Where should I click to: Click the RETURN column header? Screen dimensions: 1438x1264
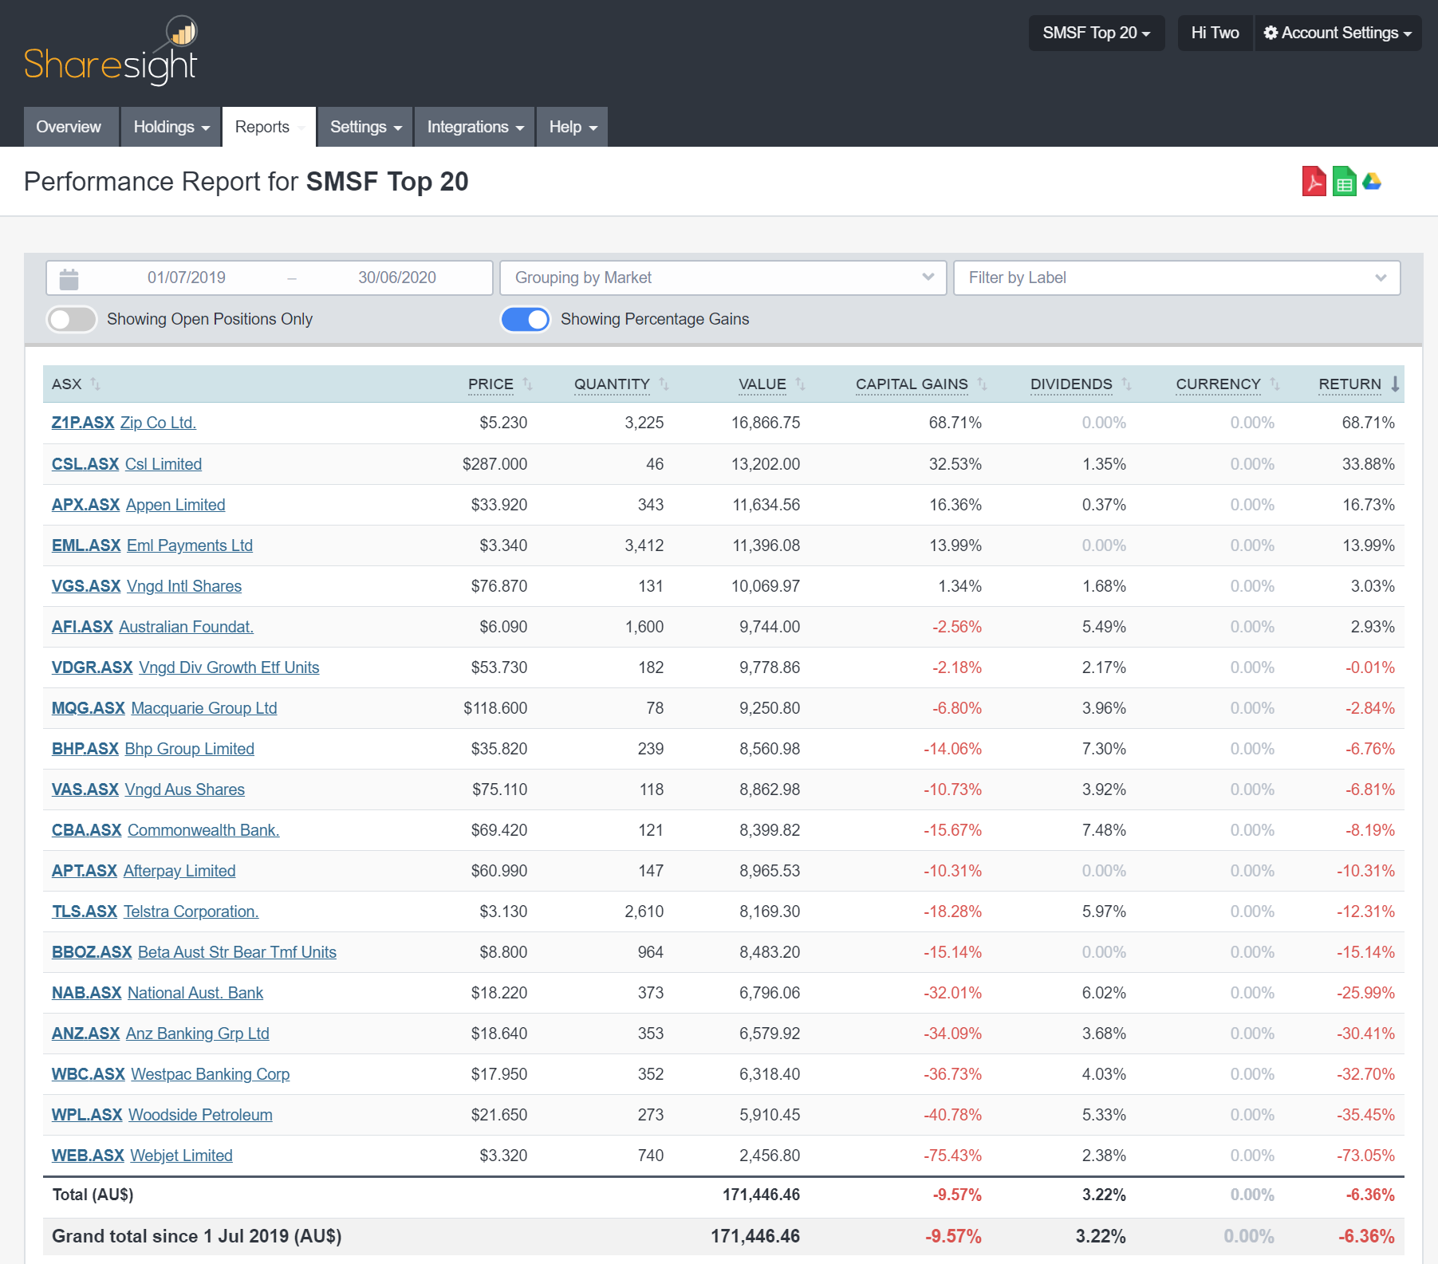[1349, 384]
